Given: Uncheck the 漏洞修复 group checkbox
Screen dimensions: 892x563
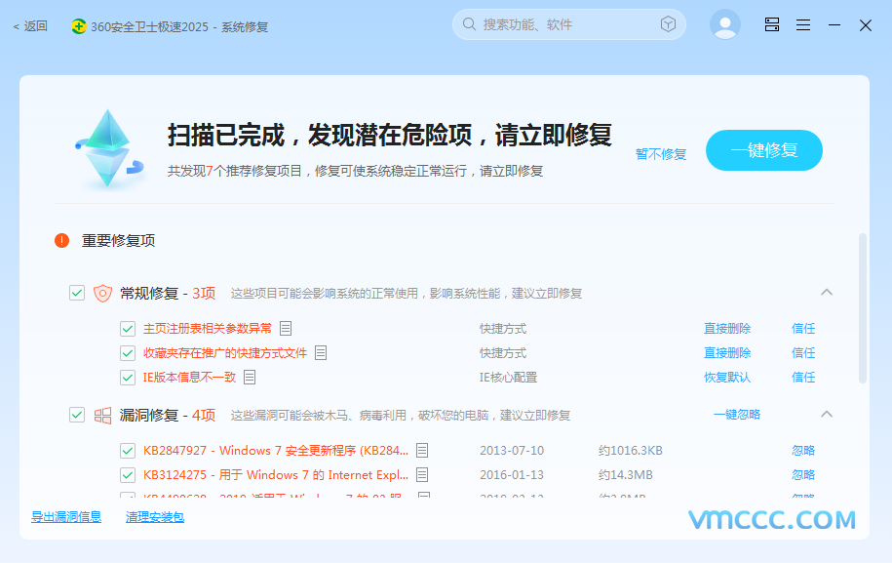Looking at the screenshot, I should (77, 415).
